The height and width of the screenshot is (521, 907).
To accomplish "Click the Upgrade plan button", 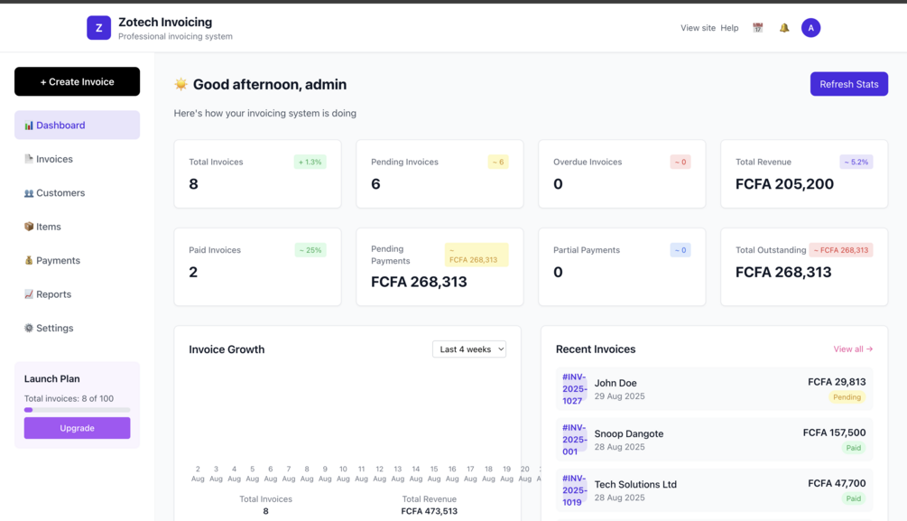I will click(77, 428).
